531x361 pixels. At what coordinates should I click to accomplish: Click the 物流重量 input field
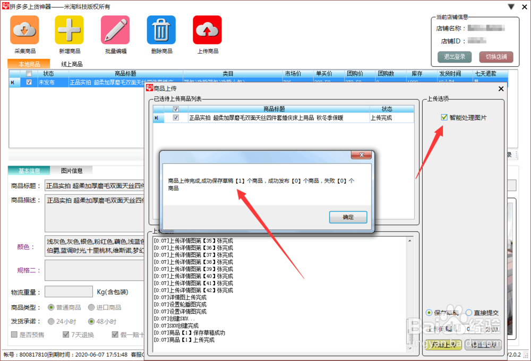tap(68, 291)
